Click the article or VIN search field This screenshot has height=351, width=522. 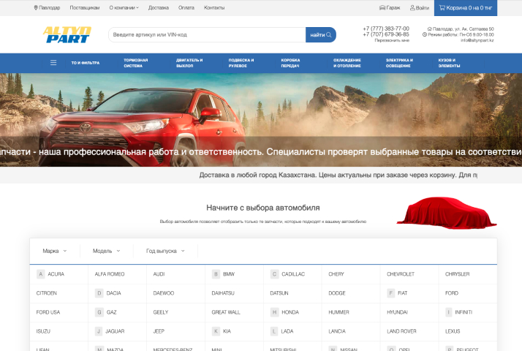206,34
